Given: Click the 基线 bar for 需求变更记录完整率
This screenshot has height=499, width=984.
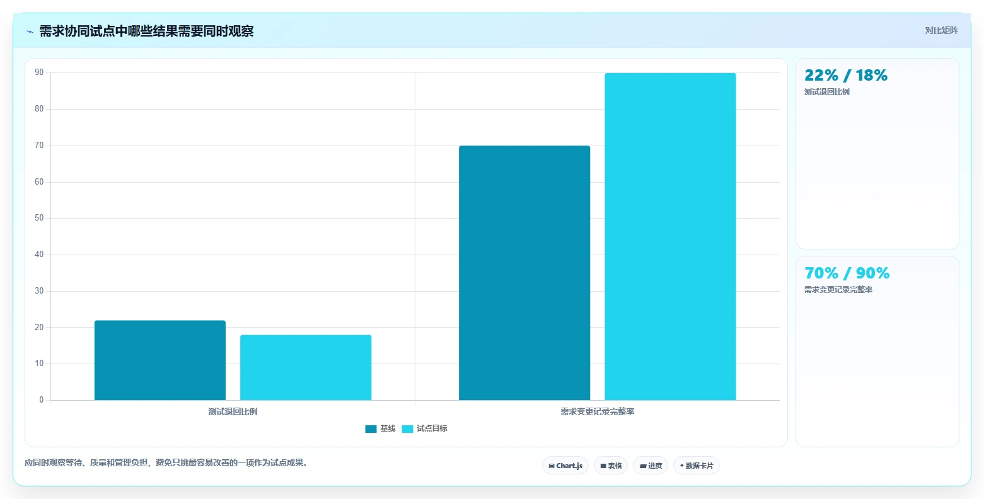Looking at the screenshot, I should click(x=524, y=273).
